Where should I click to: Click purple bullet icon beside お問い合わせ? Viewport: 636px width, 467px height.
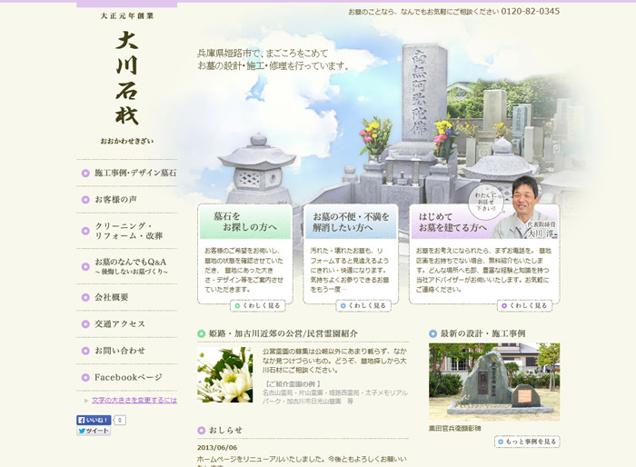(x=85, y=351)
